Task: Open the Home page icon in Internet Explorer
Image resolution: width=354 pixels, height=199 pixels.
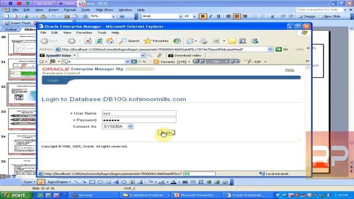Action: 110,41
